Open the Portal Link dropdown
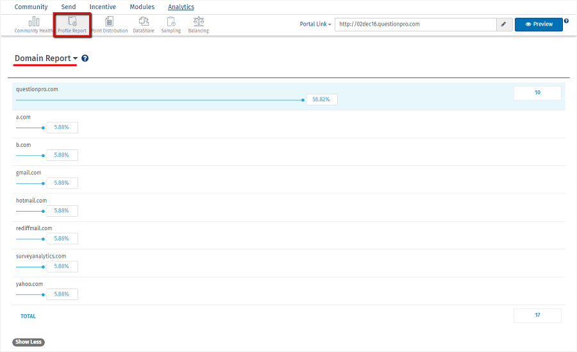 [315, 24]
